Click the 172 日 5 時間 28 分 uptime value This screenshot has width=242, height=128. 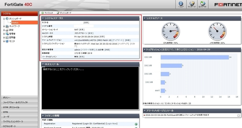point(83,53)
